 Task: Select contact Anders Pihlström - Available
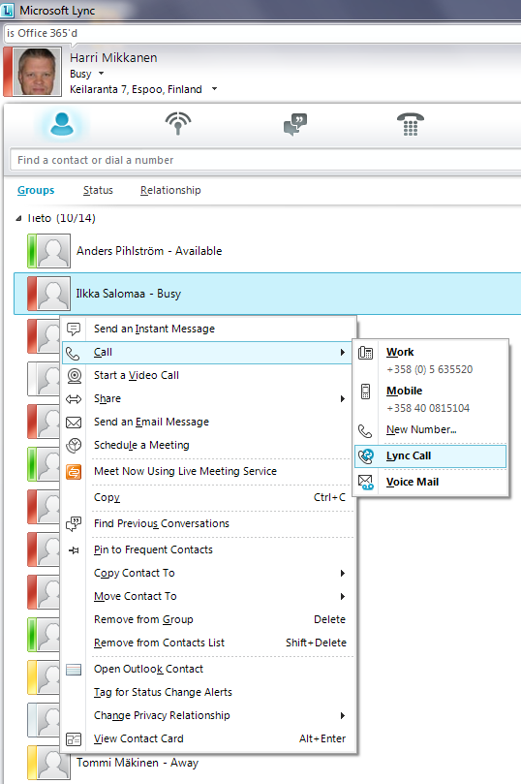(x=149, y=251)
